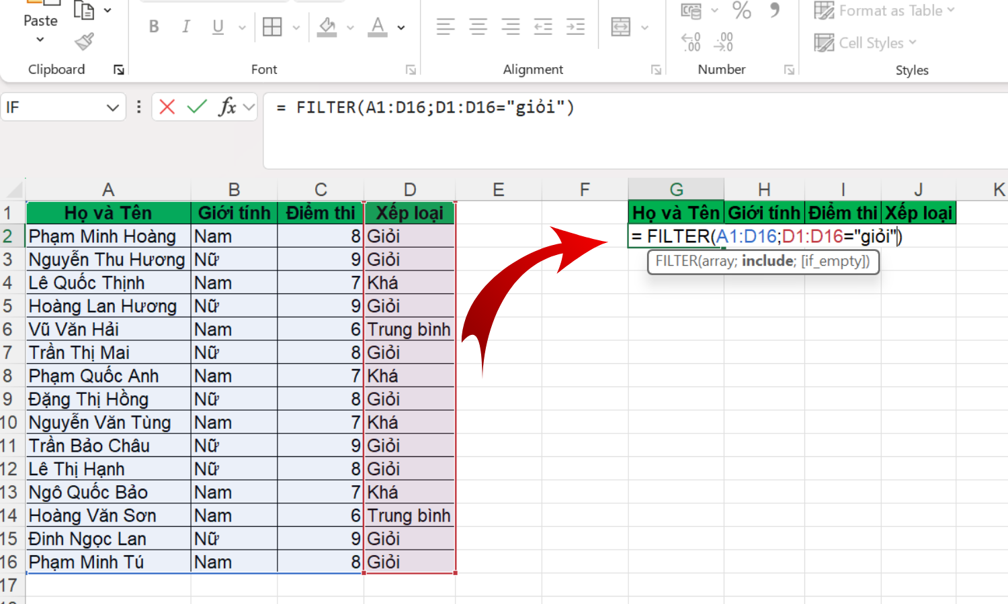The image size is (1008, 604).
Task: Open Clipboard pane dialog launcher
Action: point(119,70)
